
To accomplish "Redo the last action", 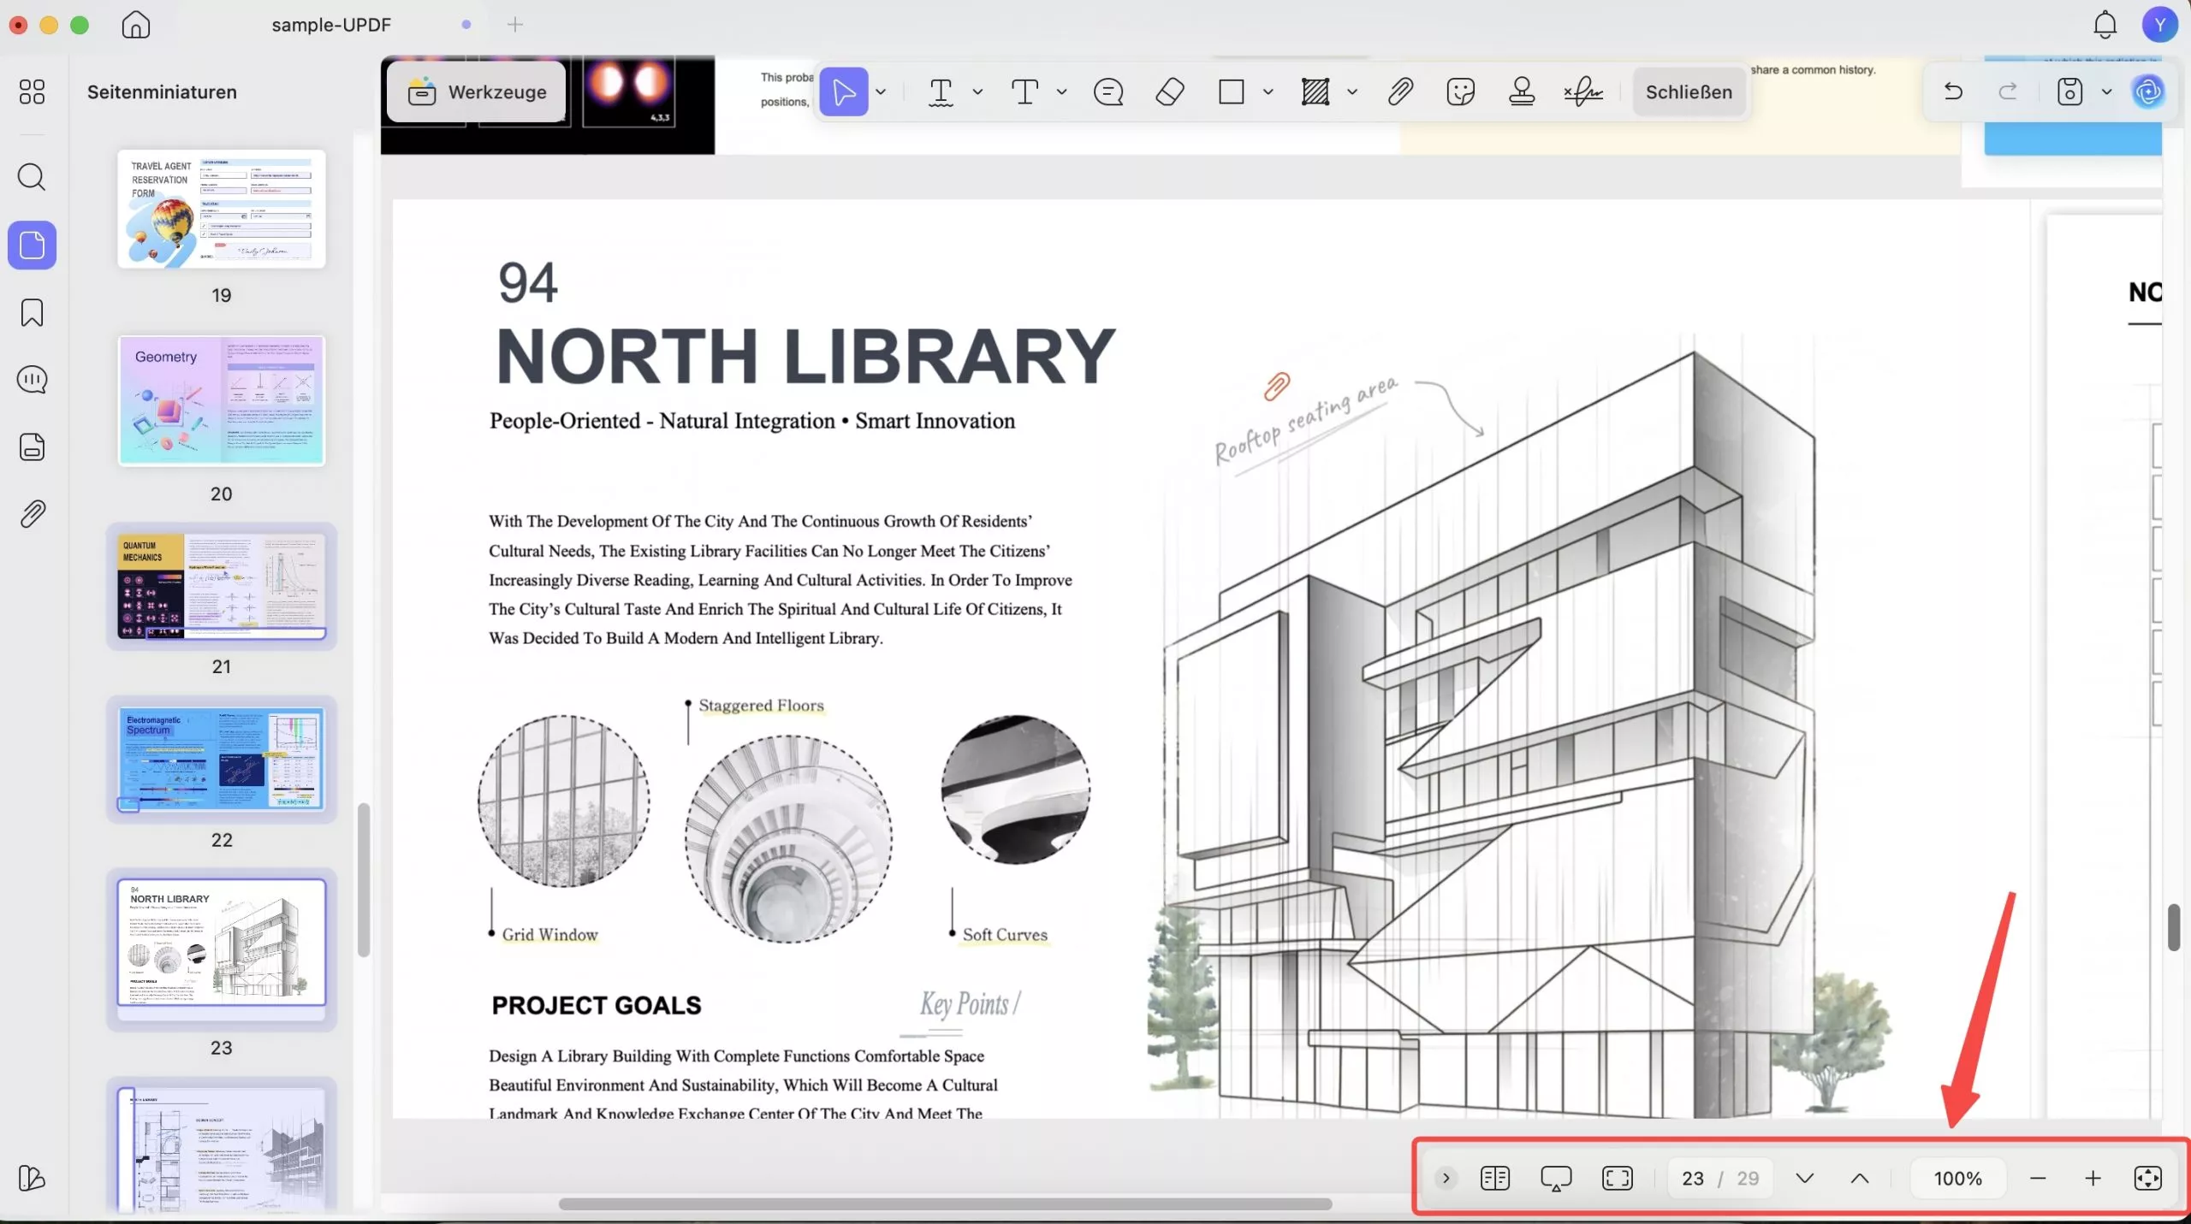I will tap(2008, 91).
